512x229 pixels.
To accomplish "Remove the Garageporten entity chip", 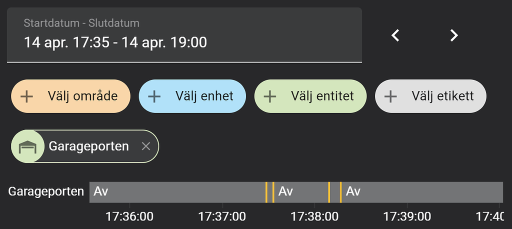I will tap(145, 146).
